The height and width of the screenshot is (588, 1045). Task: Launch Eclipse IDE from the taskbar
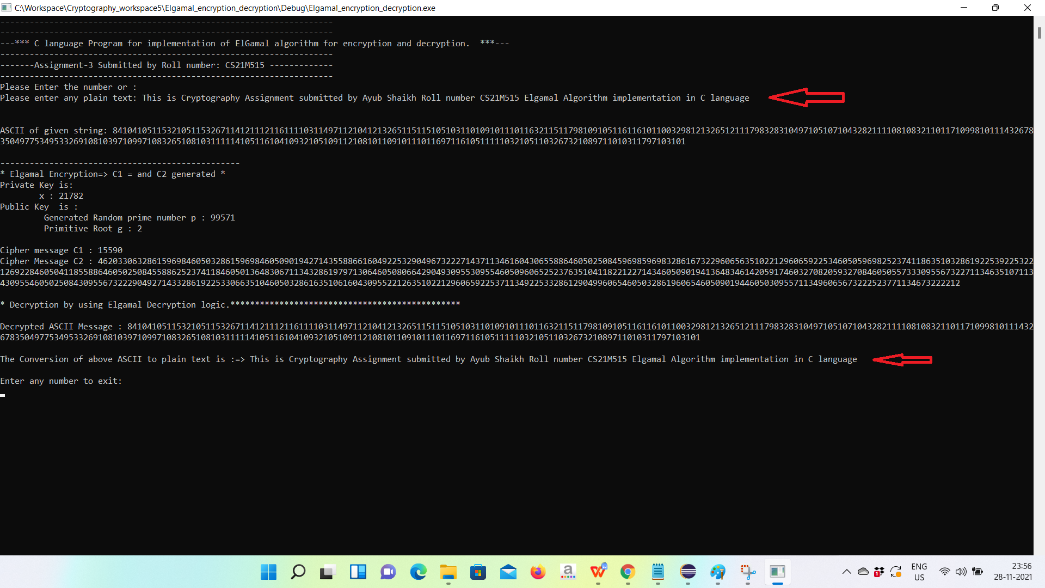pyautogui.click(x=688, y=572)
